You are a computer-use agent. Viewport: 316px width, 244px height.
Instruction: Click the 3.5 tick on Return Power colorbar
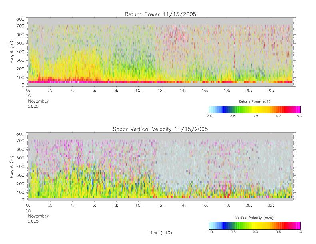(256, 116)
